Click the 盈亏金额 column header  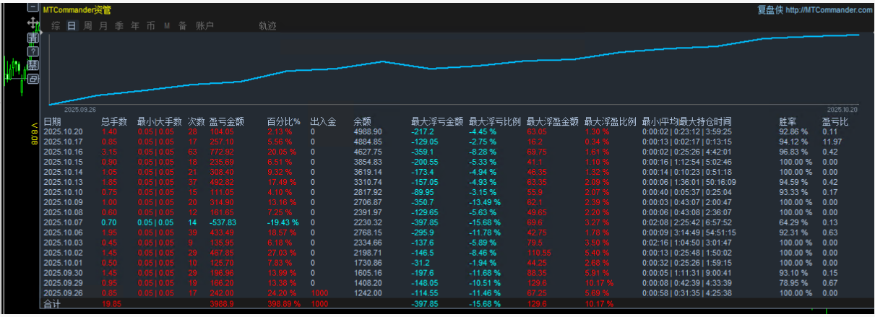(226, 121)
